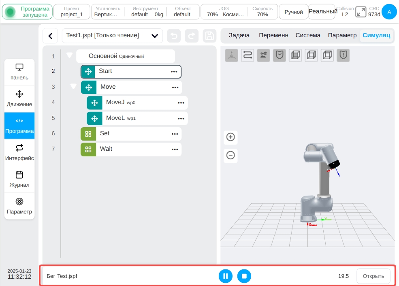Stop the running program
399x286 pixels.
(244, 276)
